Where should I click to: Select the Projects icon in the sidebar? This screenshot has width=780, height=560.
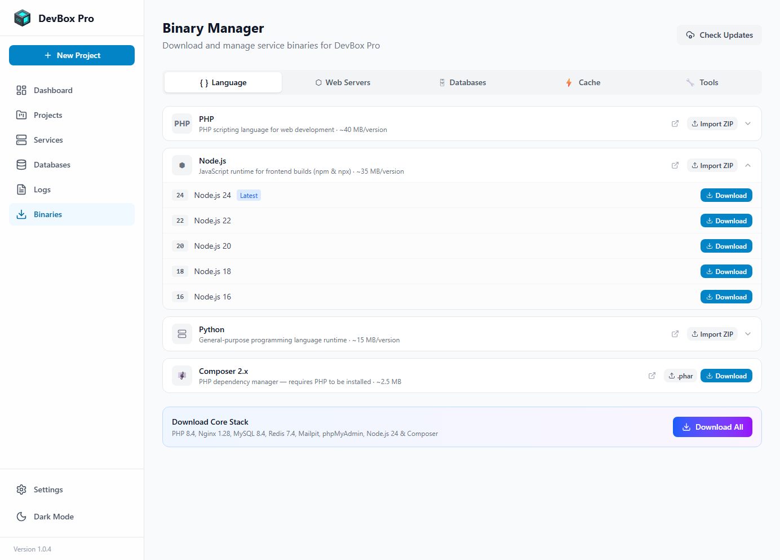21,115
